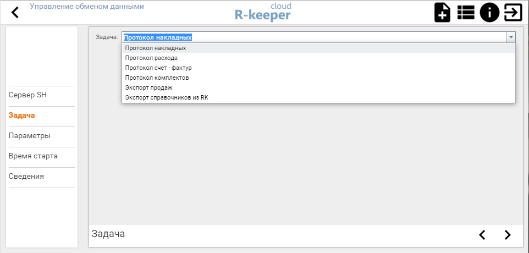Image resolution: width=529 pixels, height=253 pixels.
Task: Open 'Время старта' sidebar section
Action: tap(33, 156)
